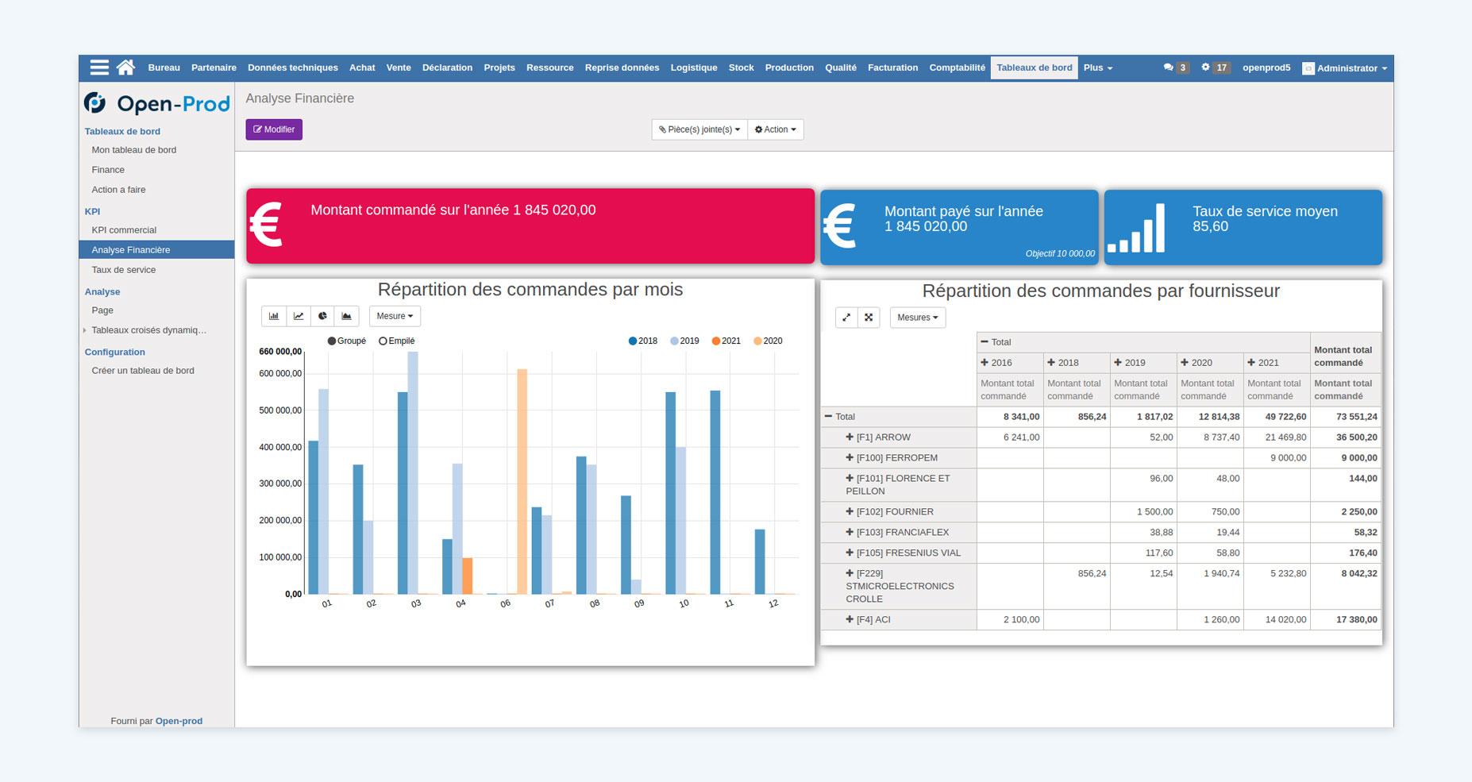Open the Pièce(s) jointe(s) dropdown
This screenshot has height=782, width=1472.
click(699, 129)
